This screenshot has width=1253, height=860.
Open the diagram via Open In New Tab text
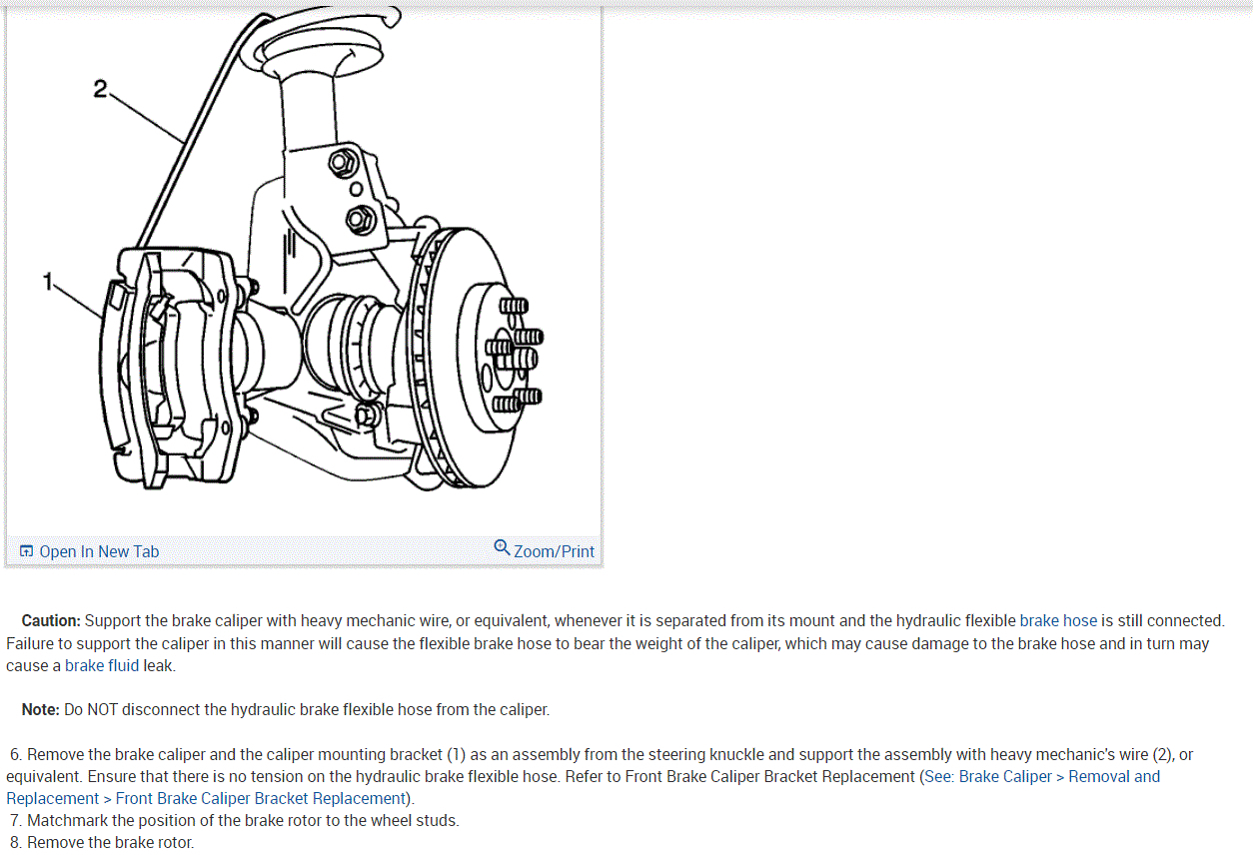click(x=99, y=551)
